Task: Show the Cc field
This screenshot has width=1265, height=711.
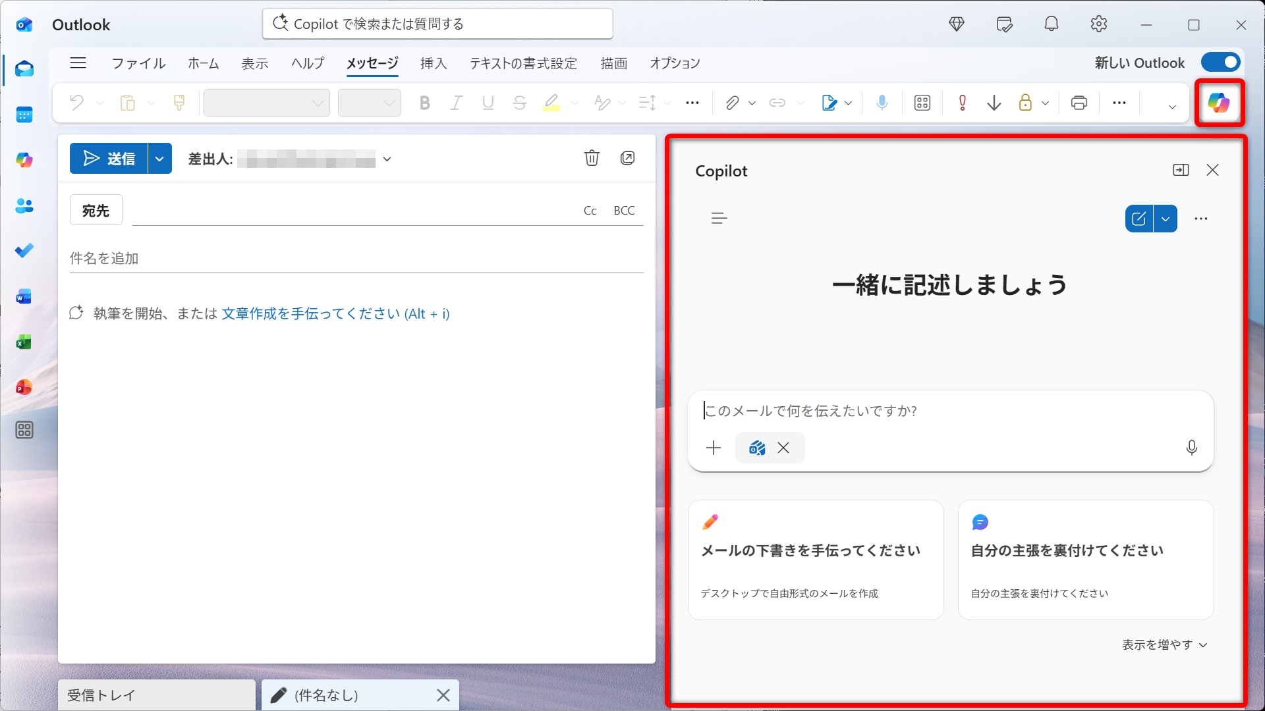Action: (x=590, y=211)
